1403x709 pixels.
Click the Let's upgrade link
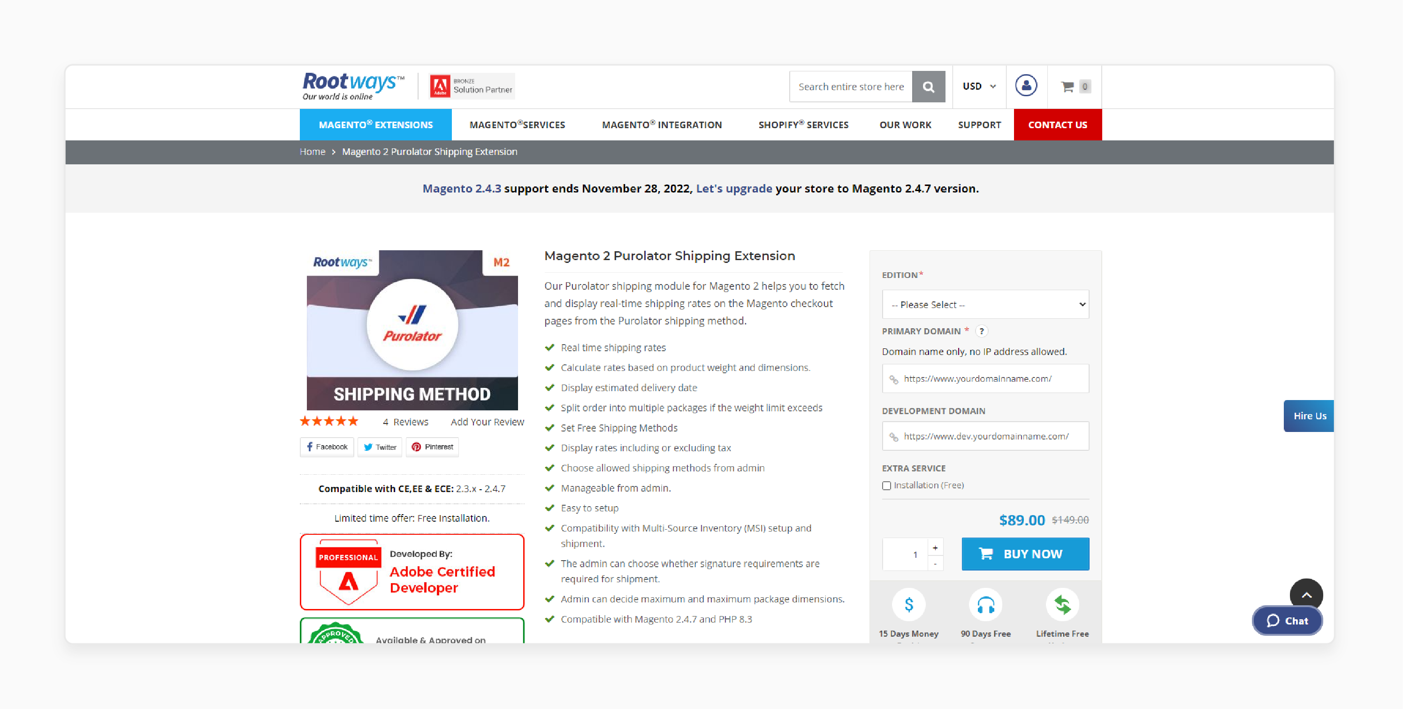point(733,189)
